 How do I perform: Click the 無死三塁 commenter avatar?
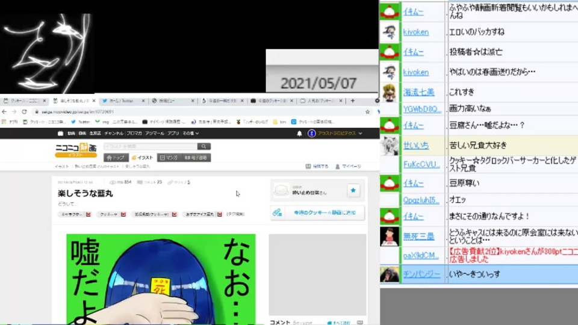click(390, 236)
